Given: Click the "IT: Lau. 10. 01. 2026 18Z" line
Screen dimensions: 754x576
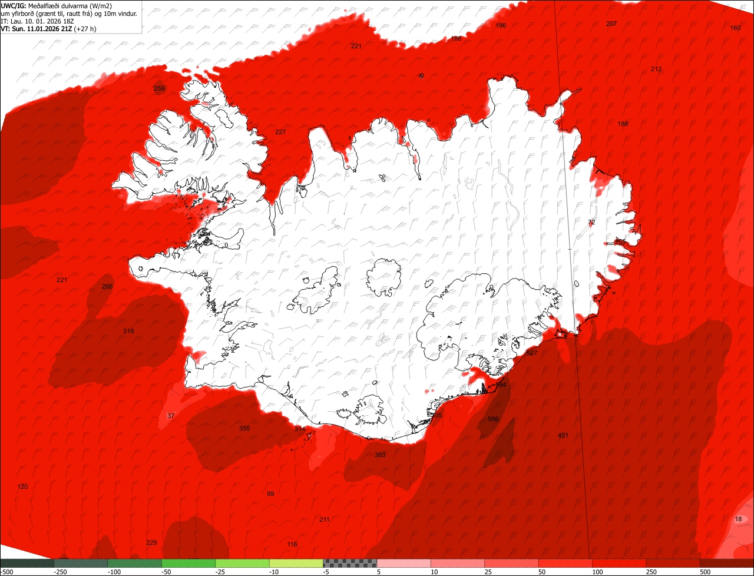Looking at the screenshot, I should [x=38, y=21].
